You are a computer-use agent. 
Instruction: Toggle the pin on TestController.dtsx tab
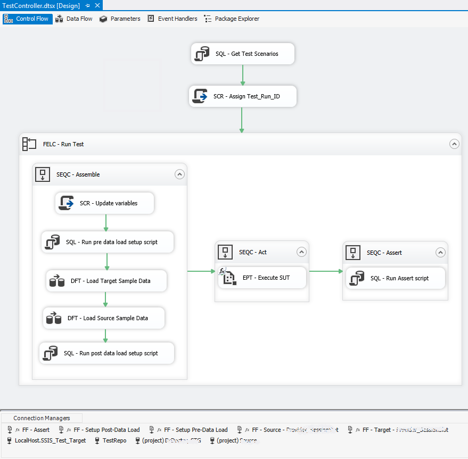(x=87, y=5)
